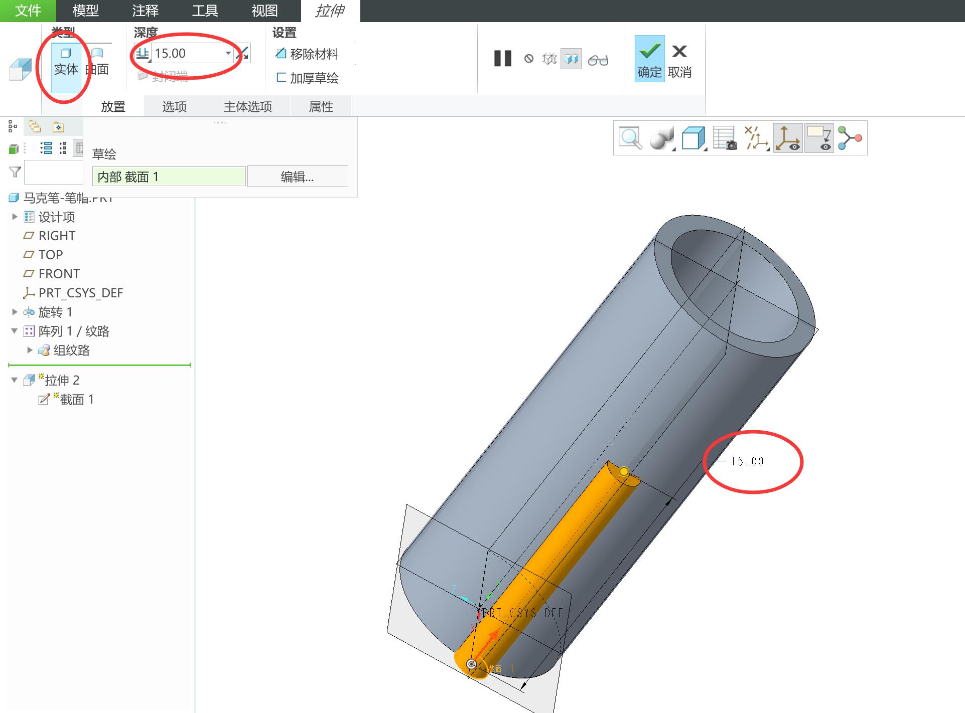Pause the extrude feature tool
Screen dimensions: 965x713
(502, 59)
